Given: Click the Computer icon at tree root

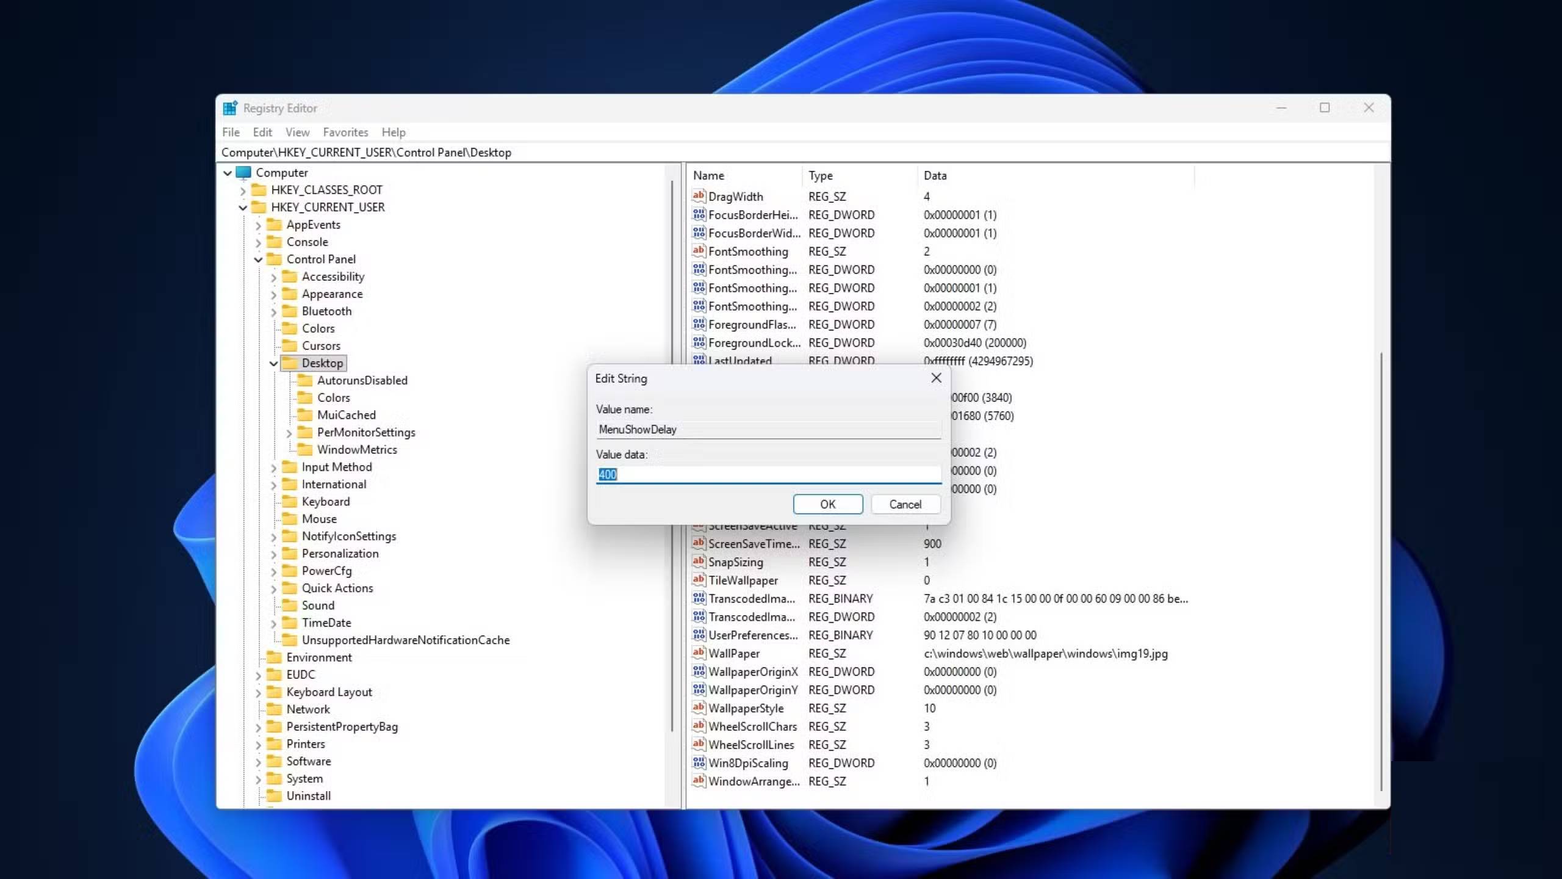Looking at the screenshot, I should tap(244, 173).
